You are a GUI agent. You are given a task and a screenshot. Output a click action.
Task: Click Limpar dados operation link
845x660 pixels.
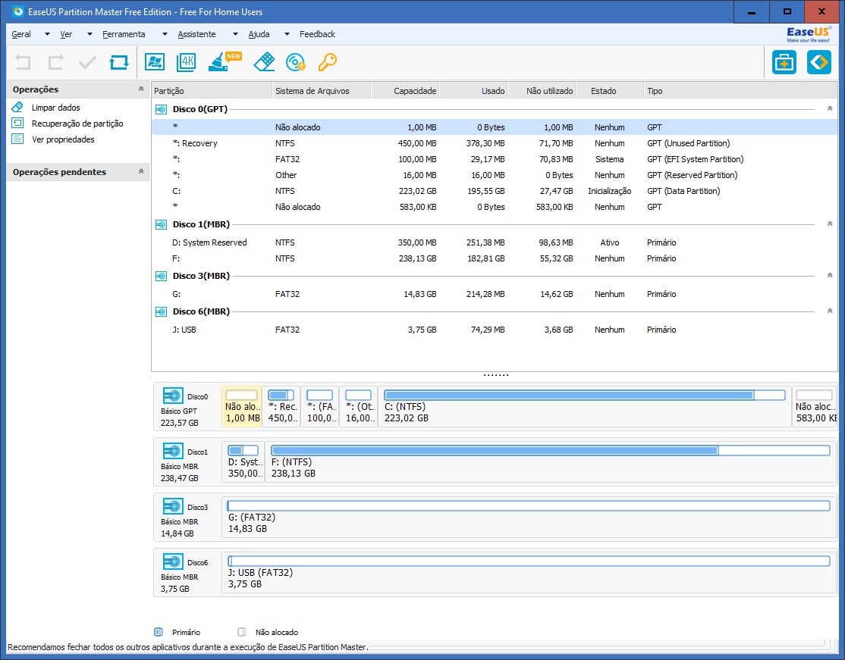[x=55, y=108]
